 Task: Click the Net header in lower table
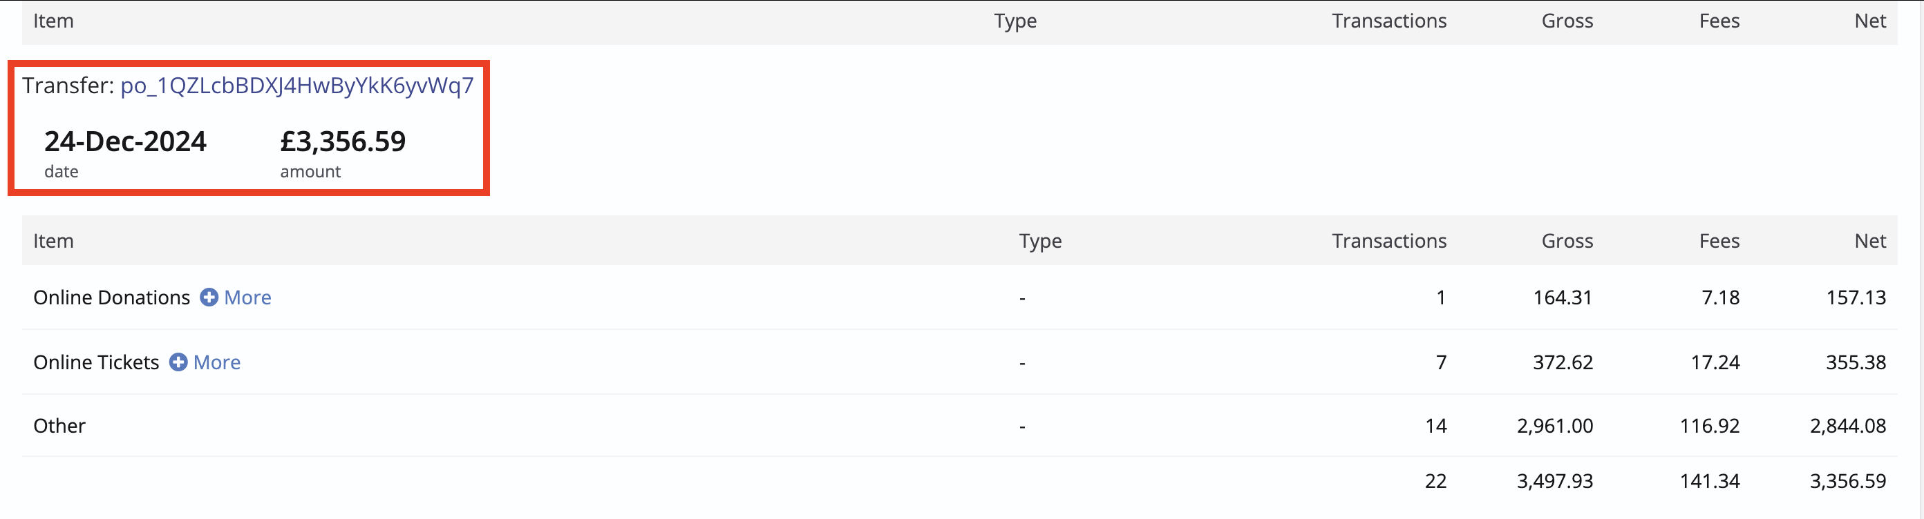(1870, 241)
